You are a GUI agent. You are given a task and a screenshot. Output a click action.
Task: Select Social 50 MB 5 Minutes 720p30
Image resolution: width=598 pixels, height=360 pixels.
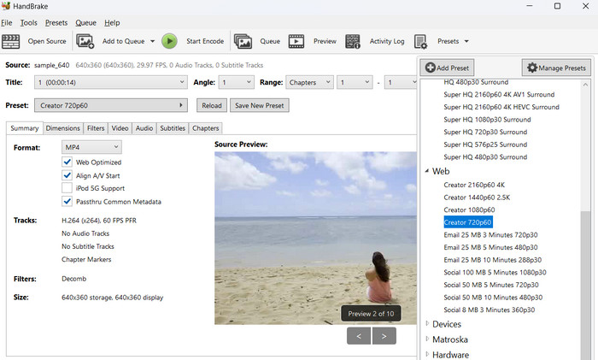(x=491, y=285)
